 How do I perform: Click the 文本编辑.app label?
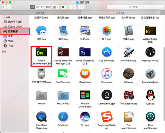(129, 18)
